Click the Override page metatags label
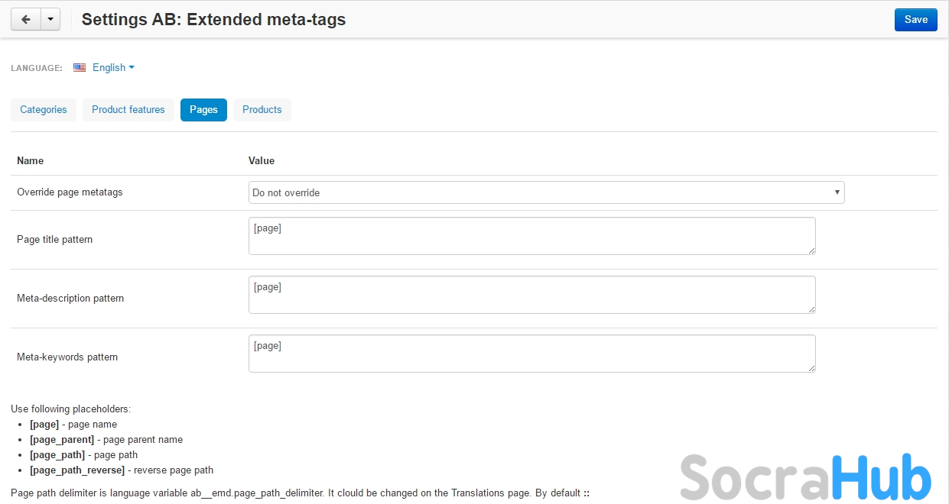Screen dimensions: 949x504 coord(70,192)
